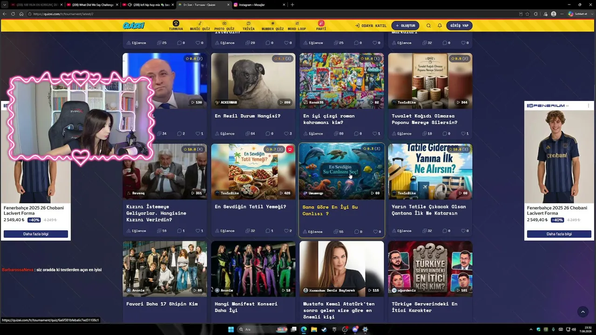Select Number Quiz in the navbar

pos(272,26)
